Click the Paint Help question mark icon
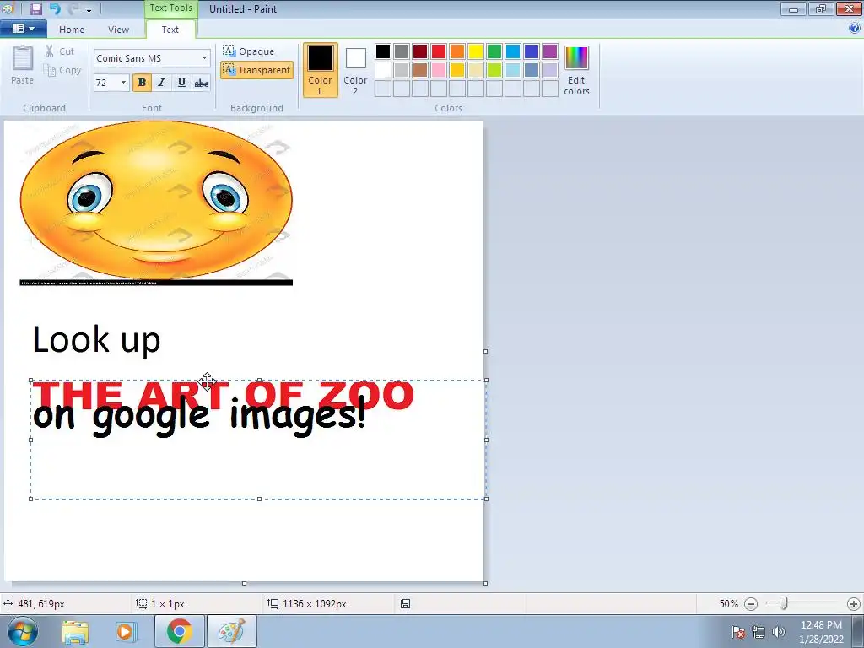864x648 pixels. point(855,29)
